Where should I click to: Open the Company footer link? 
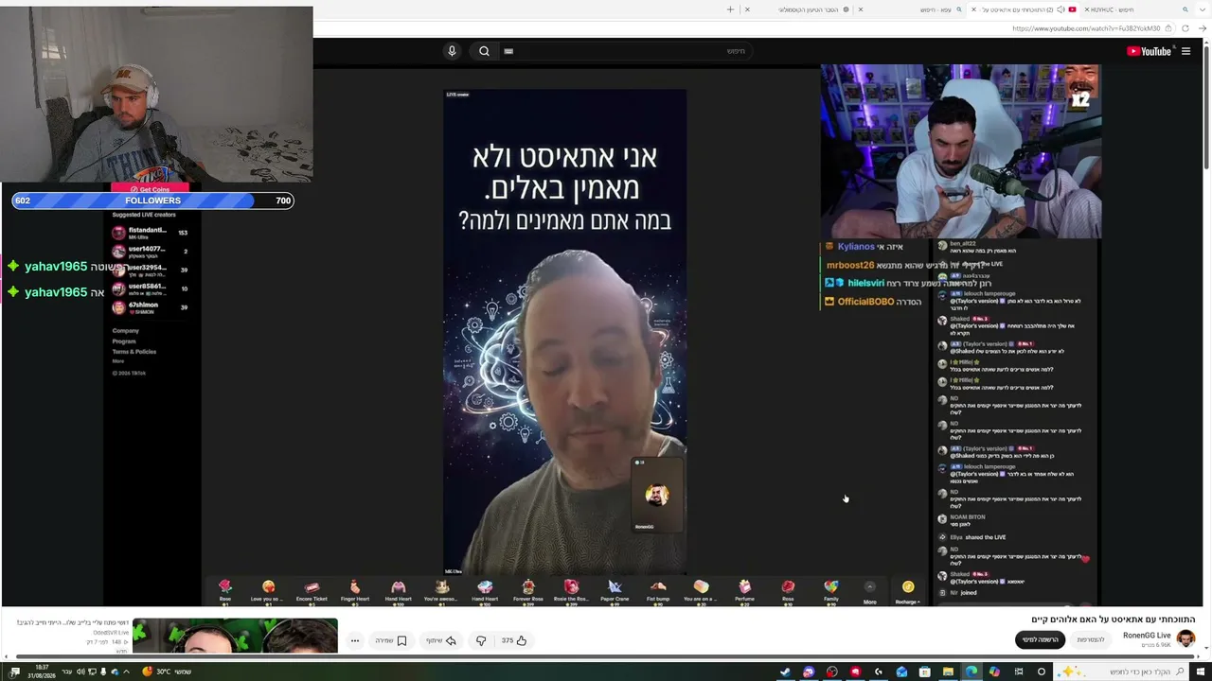pos(125,331)
